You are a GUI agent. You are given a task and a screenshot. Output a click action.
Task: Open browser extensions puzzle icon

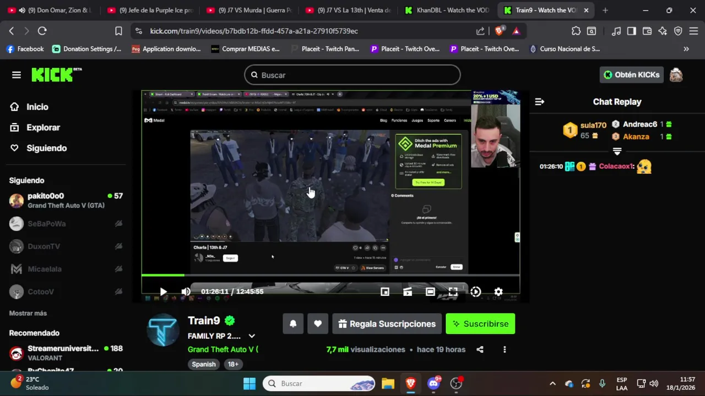[576, 31]
